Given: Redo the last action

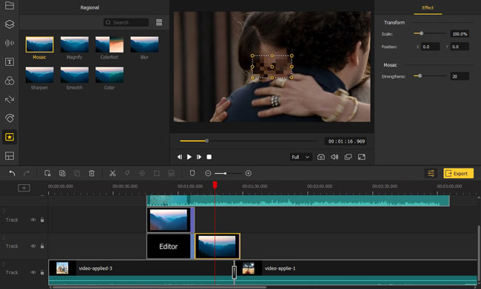Looking at the screenshot, I should [x=27, y=173].
